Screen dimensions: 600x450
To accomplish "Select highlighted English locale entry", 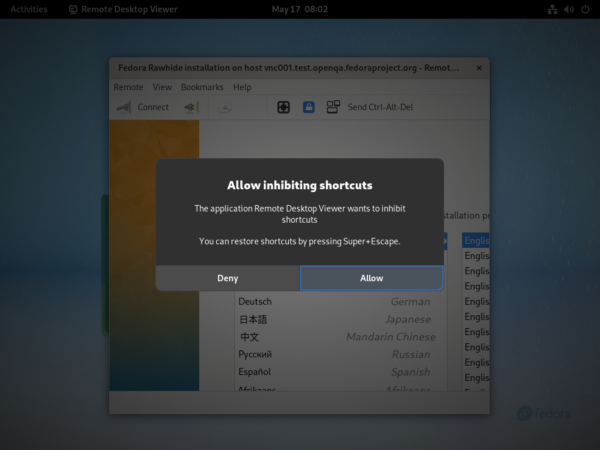I will coord(476,240).
